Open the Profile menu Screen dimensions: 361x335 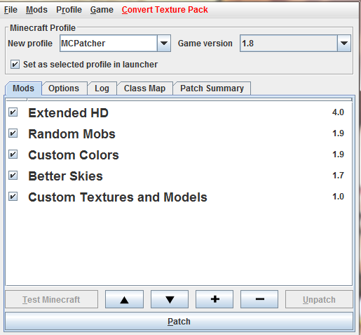point(69,10)
